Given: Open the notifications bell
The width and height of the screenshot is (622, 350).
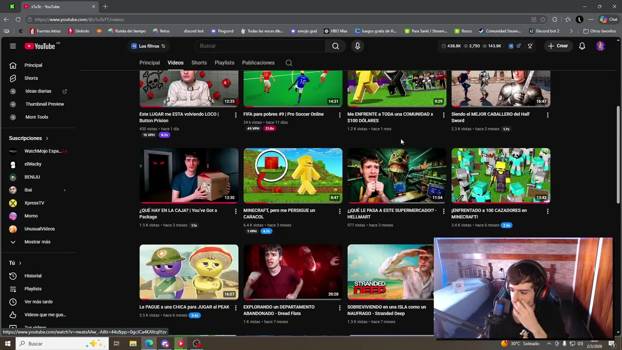Looking at the screenshot, I should (582, 46).
